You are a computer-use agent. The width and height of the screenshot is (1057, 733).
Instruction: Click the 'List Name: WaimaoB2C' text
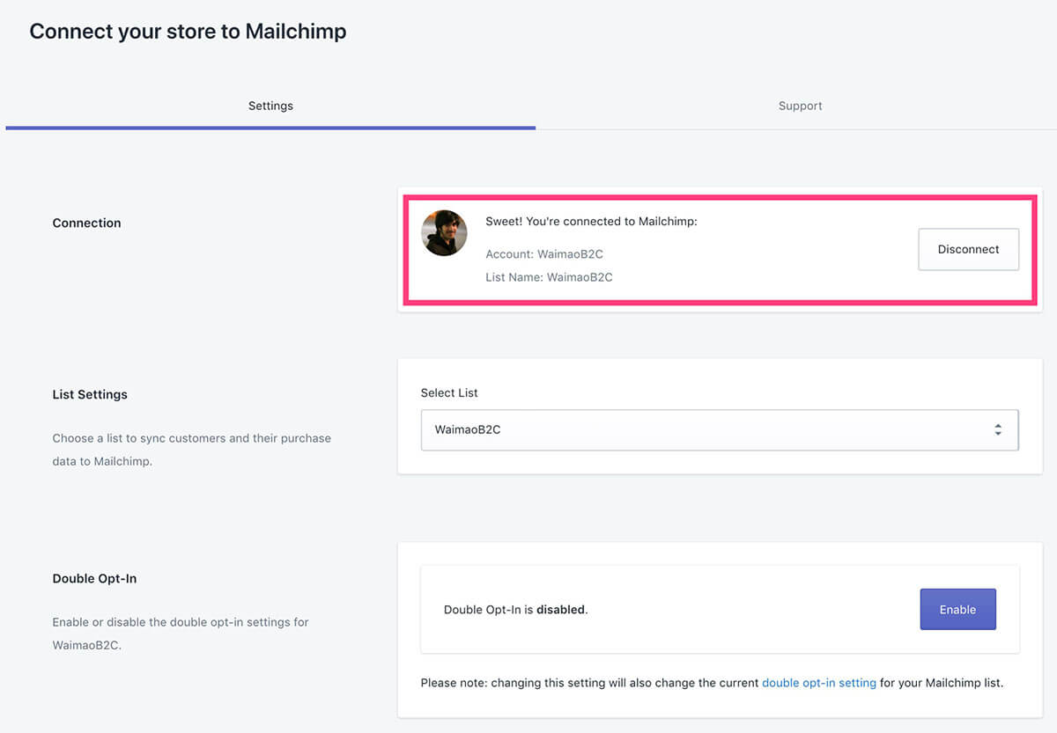[x=549, y=276]
